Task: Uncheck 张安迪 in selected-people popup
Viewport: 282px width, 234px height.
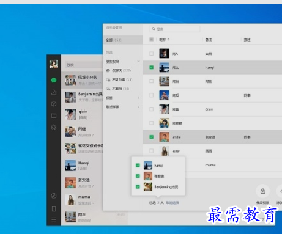Action: click(x=138, y=176)
